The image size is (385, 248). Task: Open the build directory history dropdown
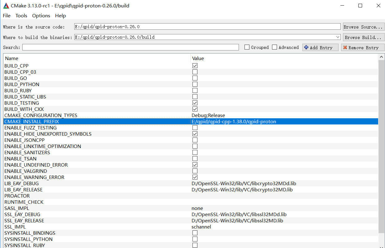coord(338,37)
